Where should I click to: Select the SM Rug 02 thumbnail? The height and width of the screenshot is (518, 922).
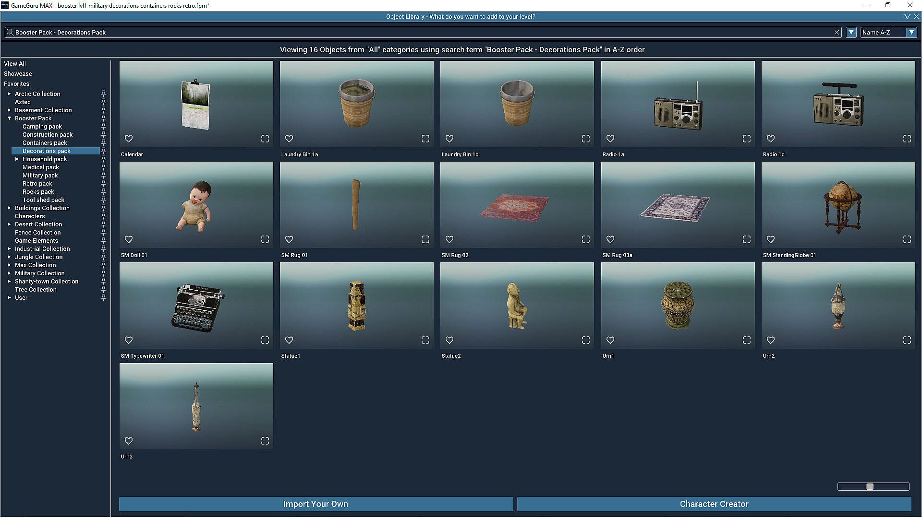tap(517, 204)
